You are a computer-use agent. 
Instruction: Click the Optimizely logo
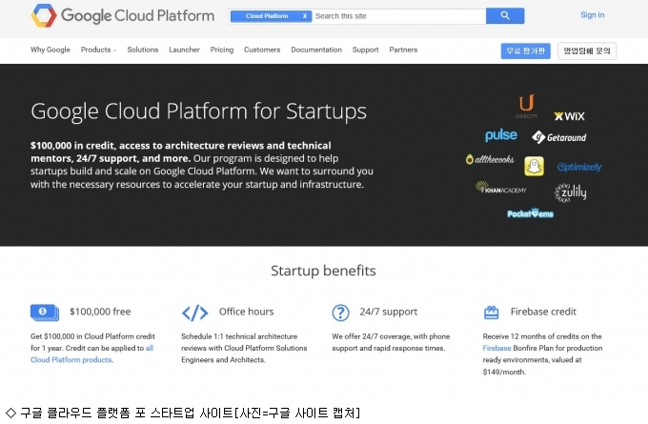coord(579,167)
